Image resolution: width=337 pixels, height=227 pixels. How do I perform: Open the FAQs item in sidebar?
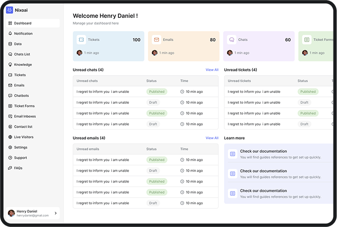coord(18,168)
